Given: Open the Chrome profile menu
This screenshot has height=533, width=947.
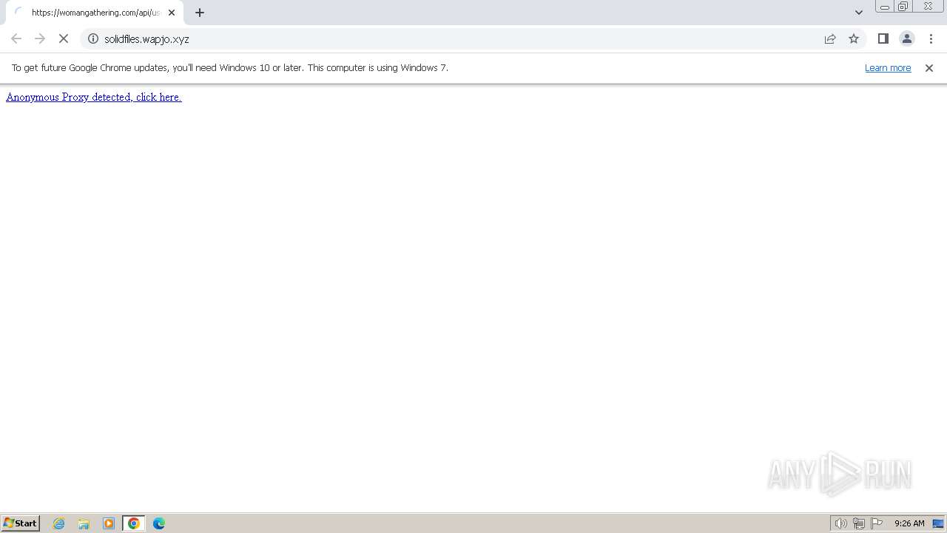Looking at the screenshot, I should click(x=907, y=38).
